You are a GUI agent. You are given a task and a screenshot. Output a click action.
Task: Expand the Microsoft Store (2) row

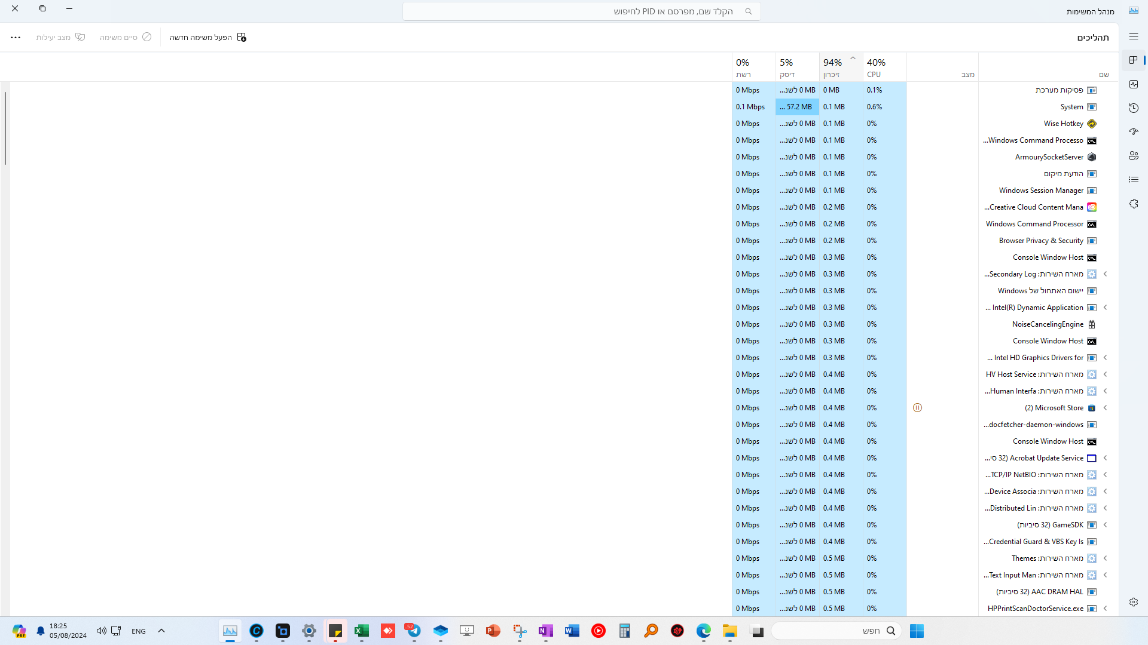point(1106,408)
